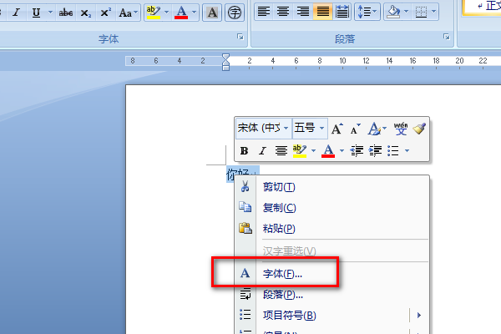Click the first-line indent marker on the ruler
Image resolution: width=501 pixels, height=334 pixels.
point(225,58)
